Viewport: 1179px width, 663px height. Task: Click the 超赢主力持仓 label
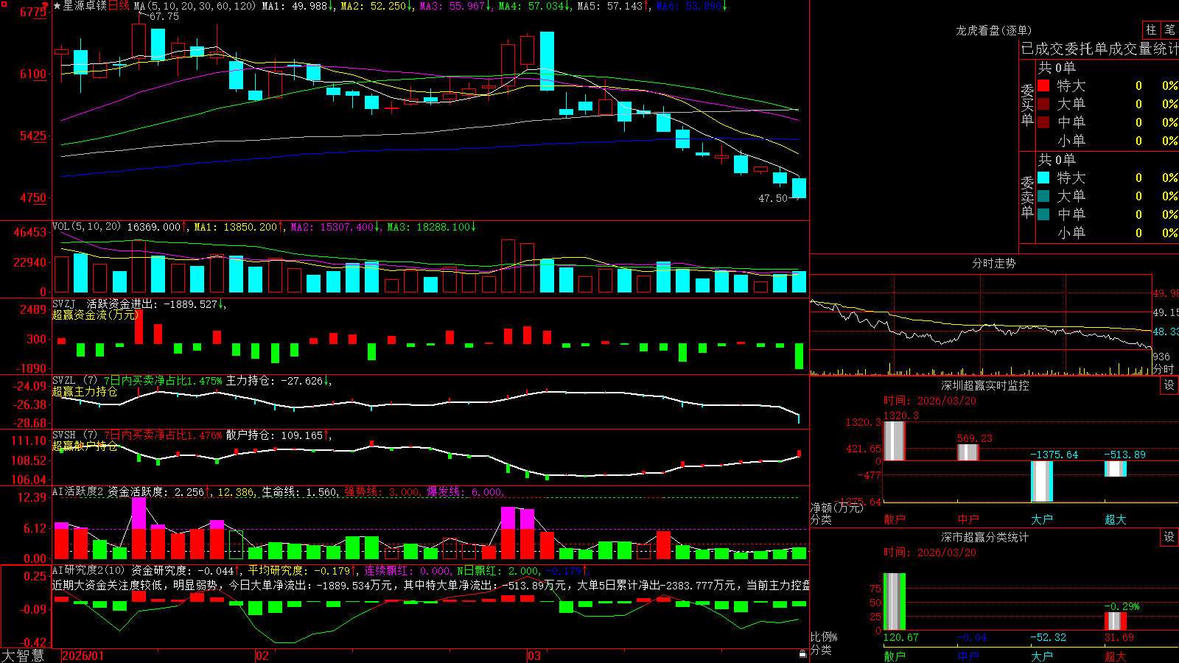(x=85, y=392)
